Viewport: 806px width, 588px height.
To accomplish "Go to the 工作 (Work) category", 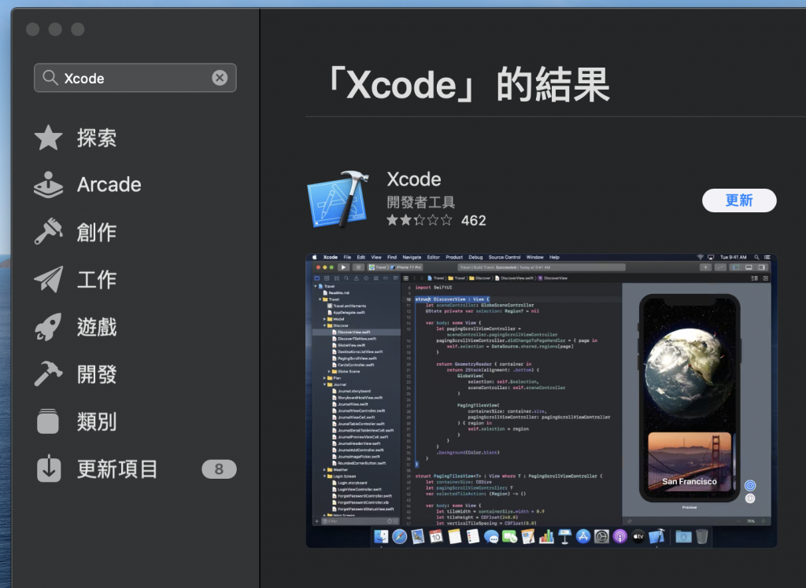I will (x=77, y=279).
